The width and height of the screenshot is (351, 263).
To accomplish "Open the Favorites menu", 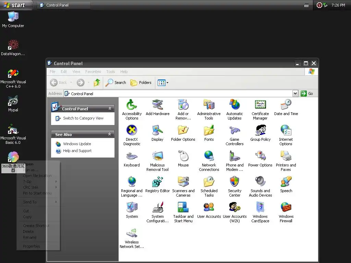I will tap(93, 72).
